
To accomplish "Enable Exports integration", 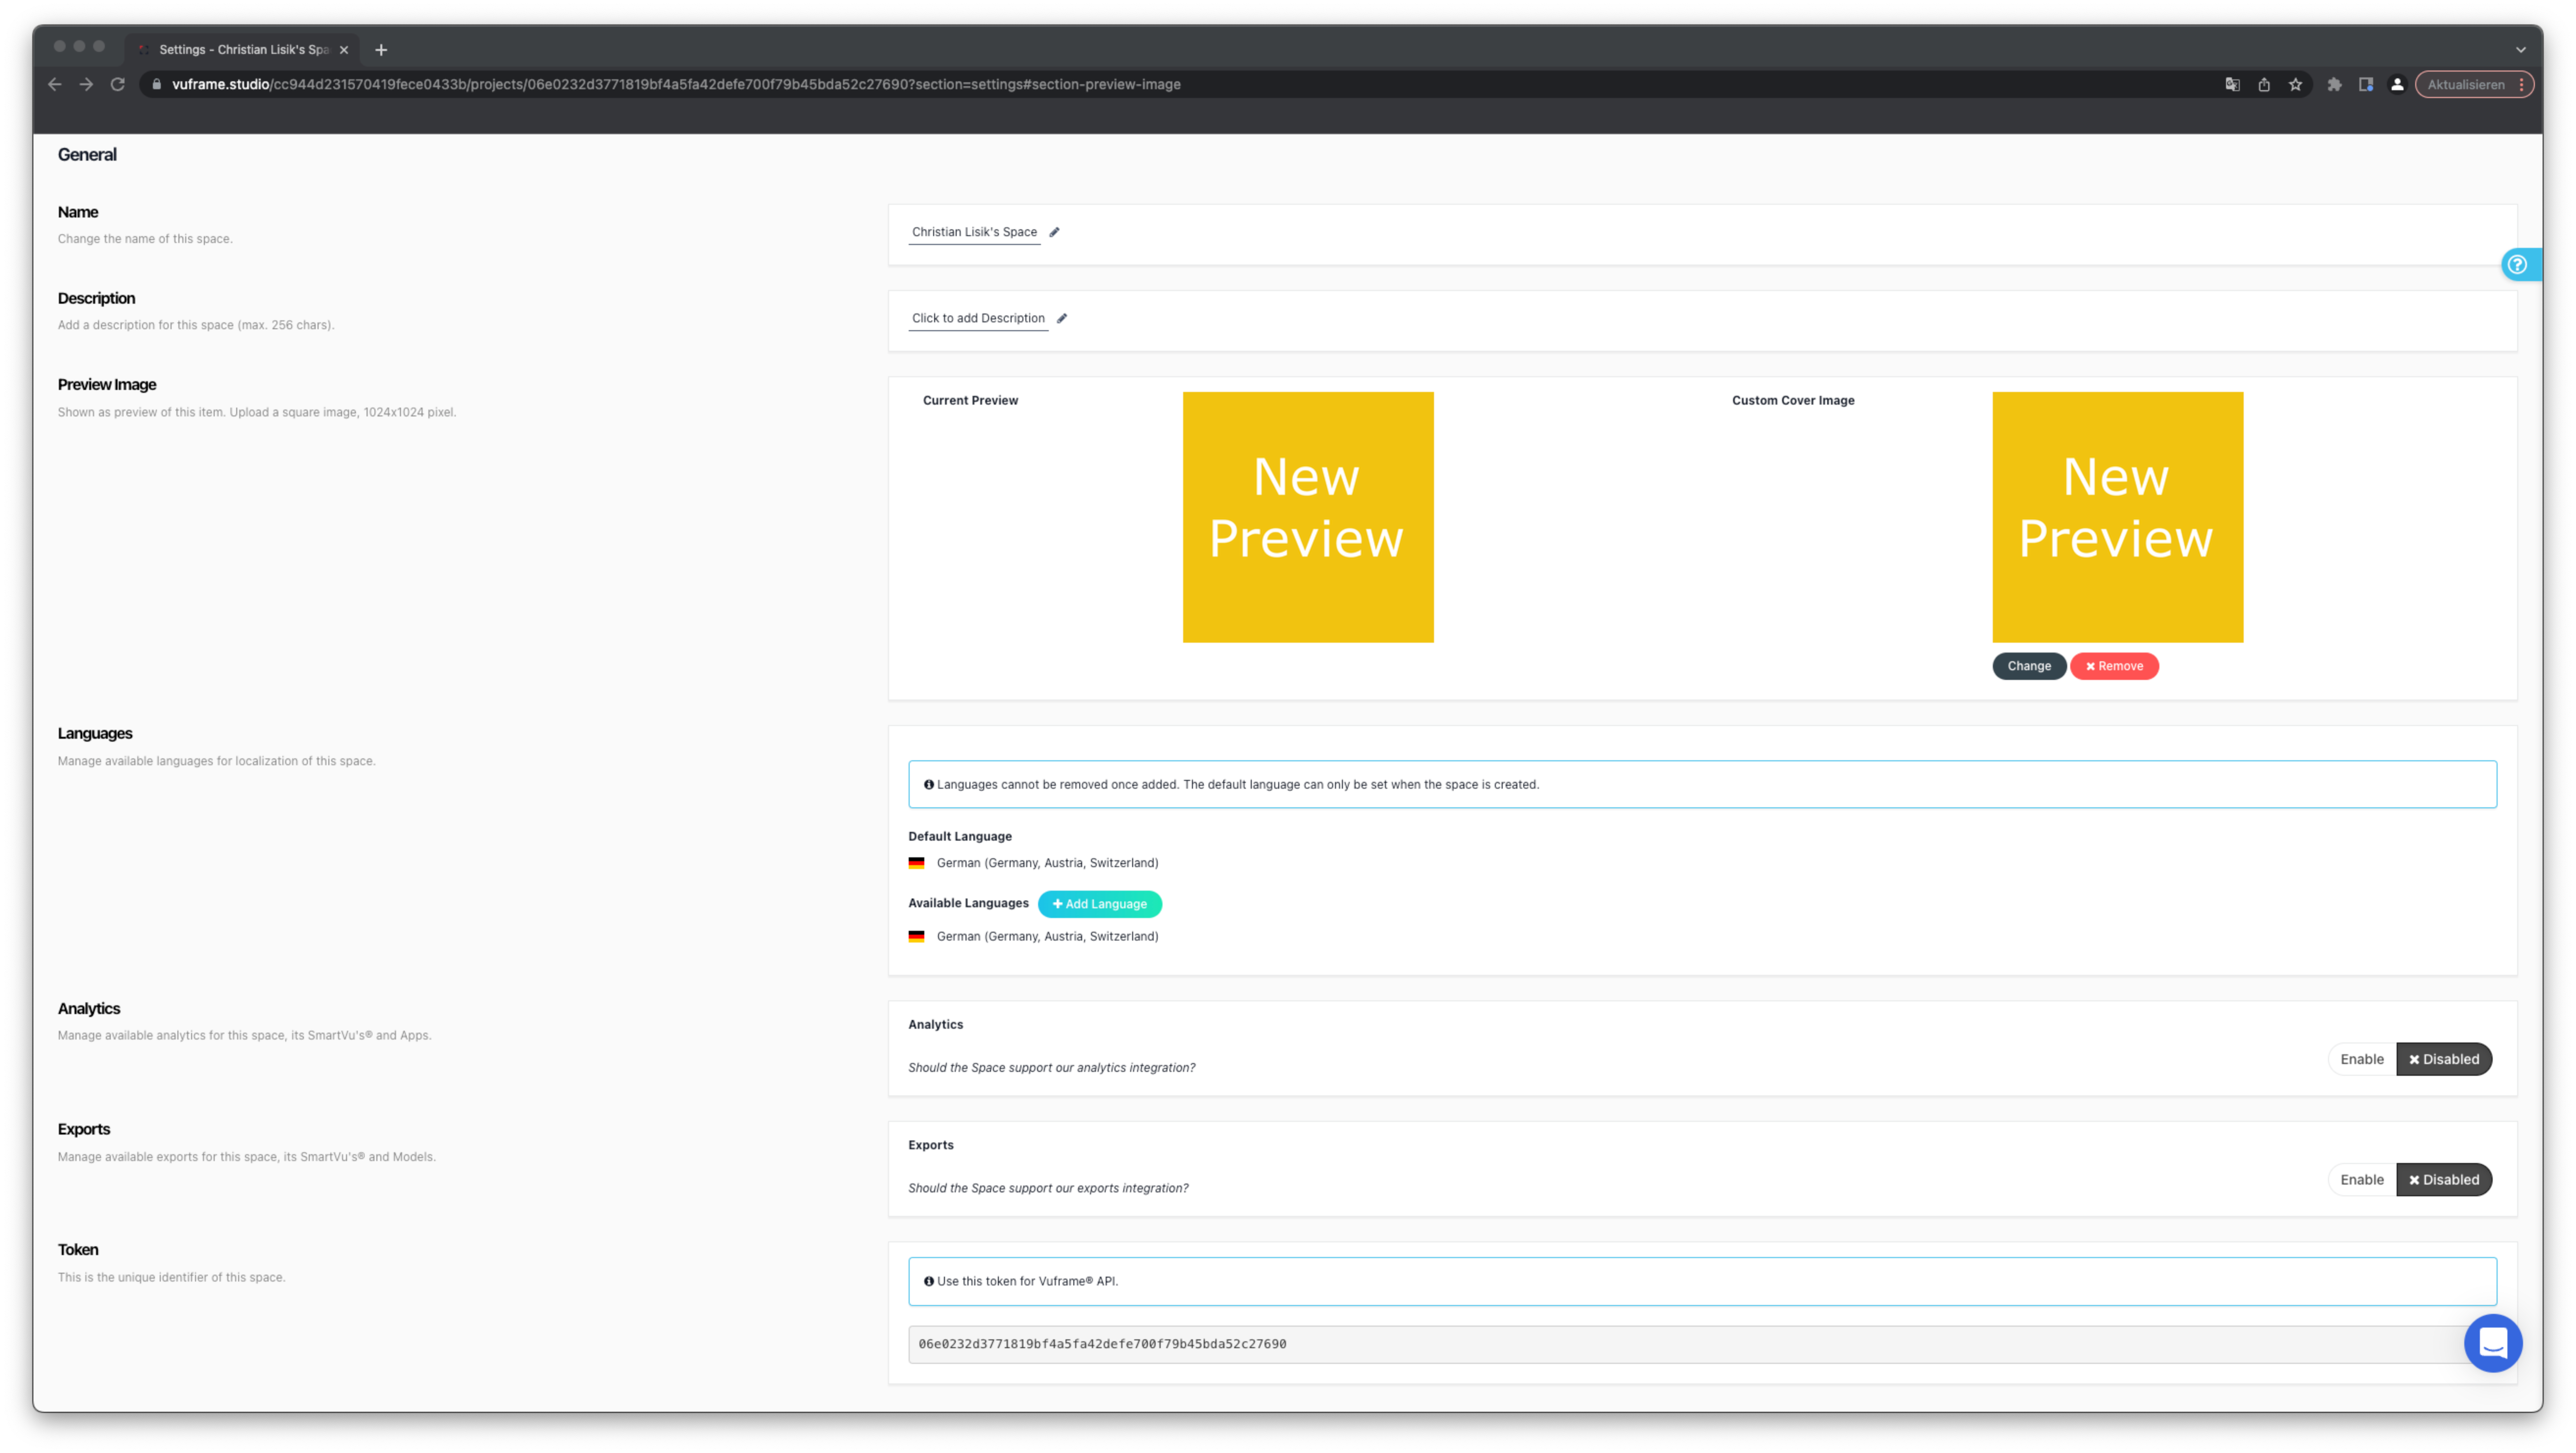I will (x=2362, y=1180).
